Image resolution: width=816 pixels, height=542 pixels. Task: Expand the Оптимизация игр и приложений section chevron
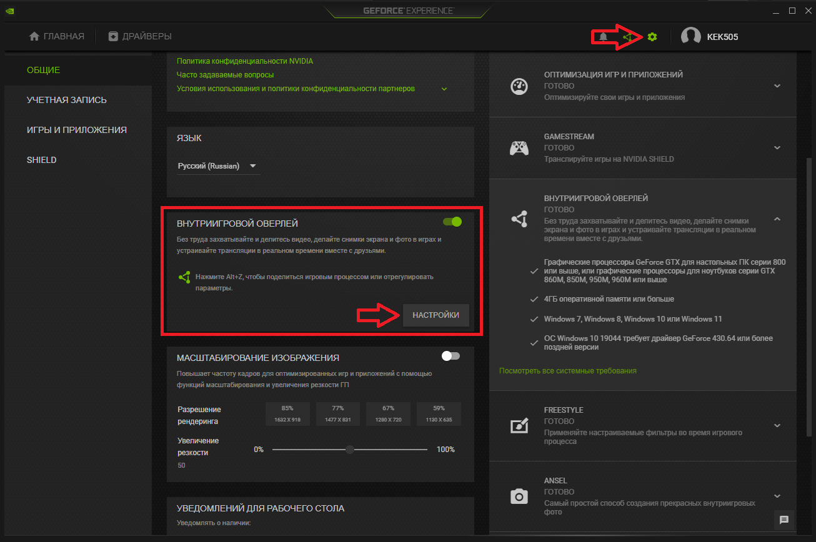[777, 86]
